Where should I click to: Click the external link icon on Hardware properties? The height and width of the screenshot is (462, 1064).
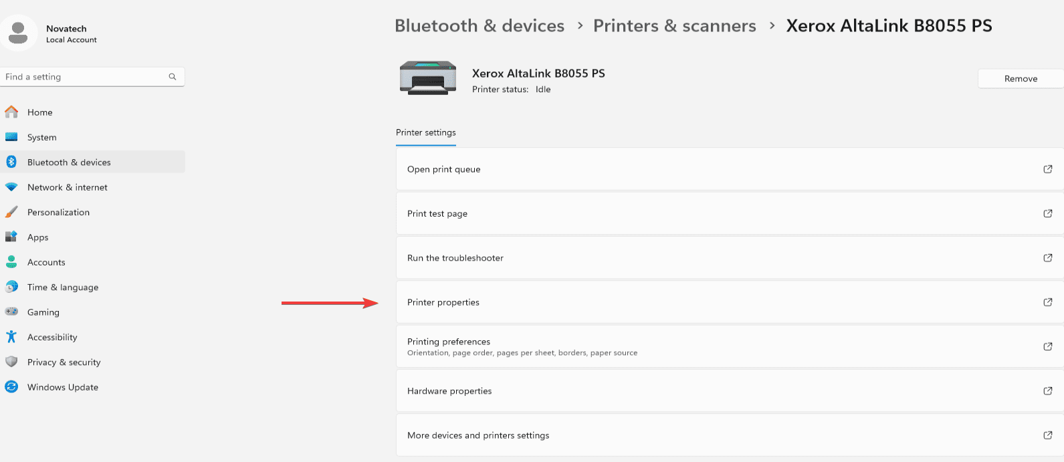1048,391
